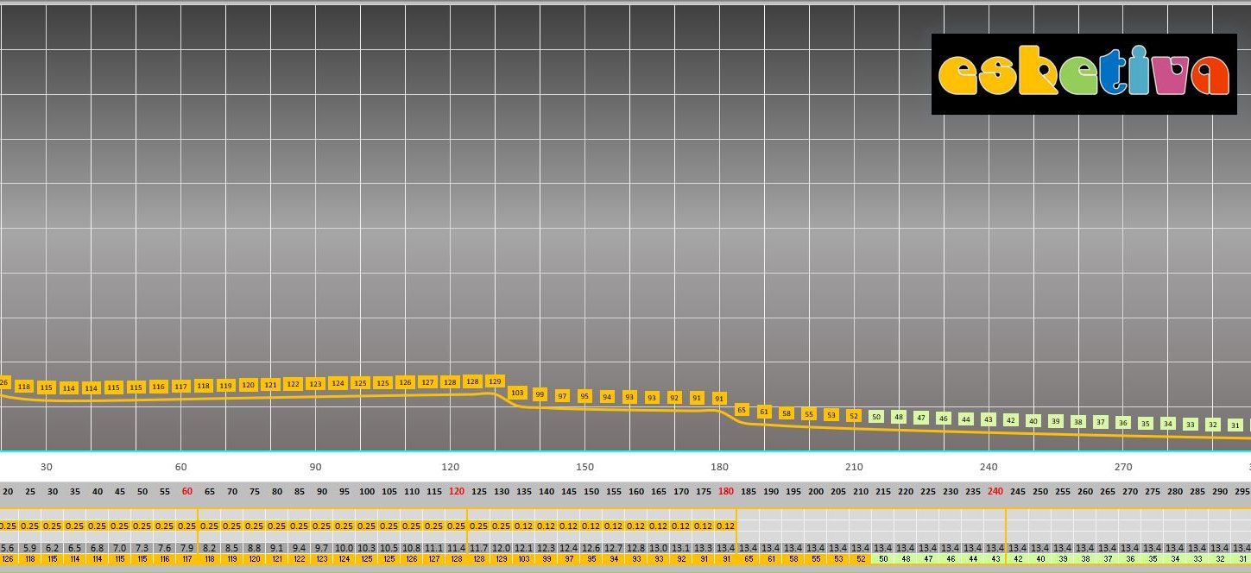
Task: Click the 65 data label on the chart
Action: pyautogui.click(x=742, y=410)
